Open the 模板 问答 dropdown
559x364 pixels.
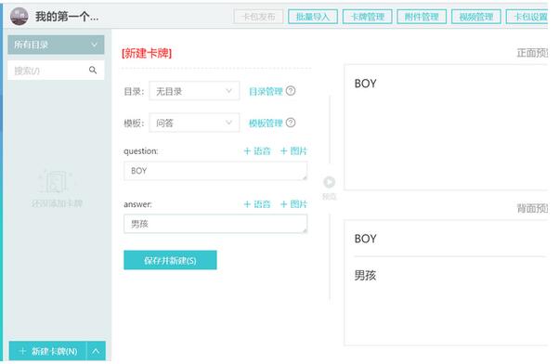[194, 123]
